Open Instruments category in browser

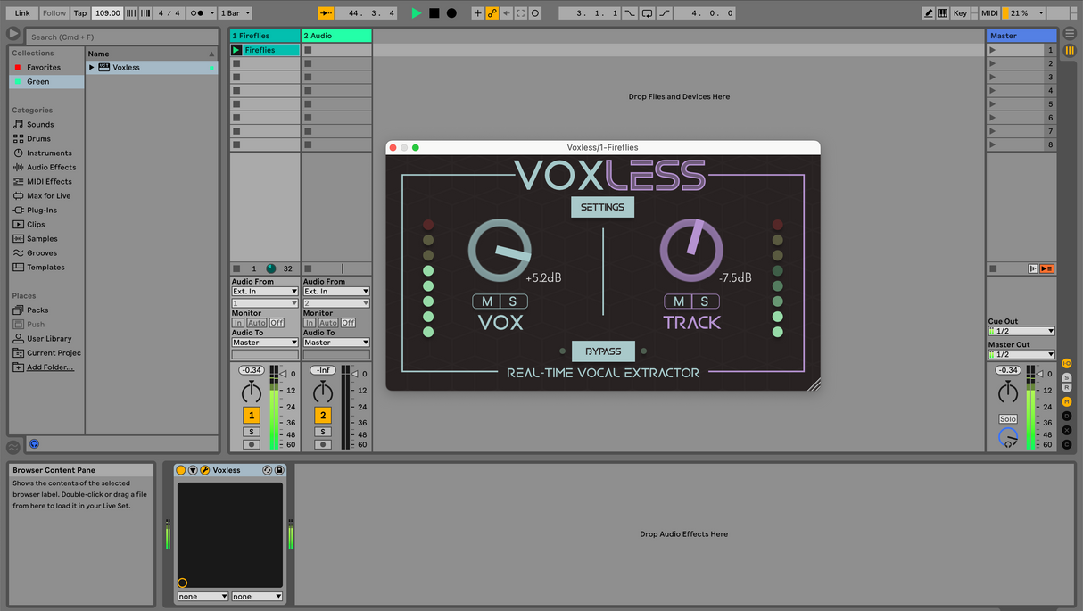49,153
